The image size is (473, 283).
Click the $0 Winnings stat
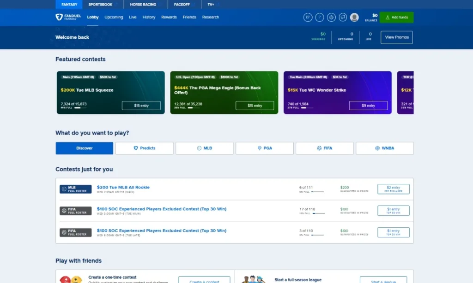pyautogui.click(x=319, y=36)
